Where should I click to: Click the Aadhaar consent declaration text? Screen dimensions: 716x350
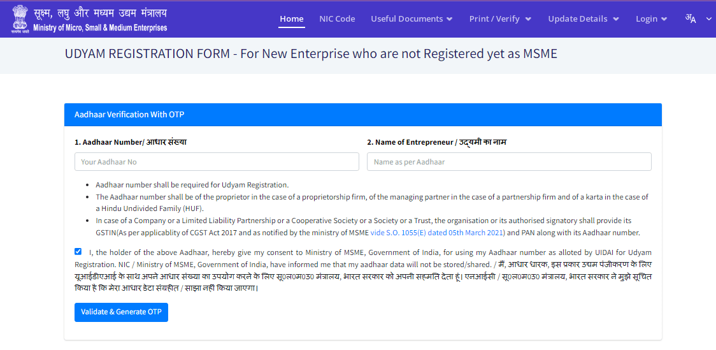tap(363, 270)
